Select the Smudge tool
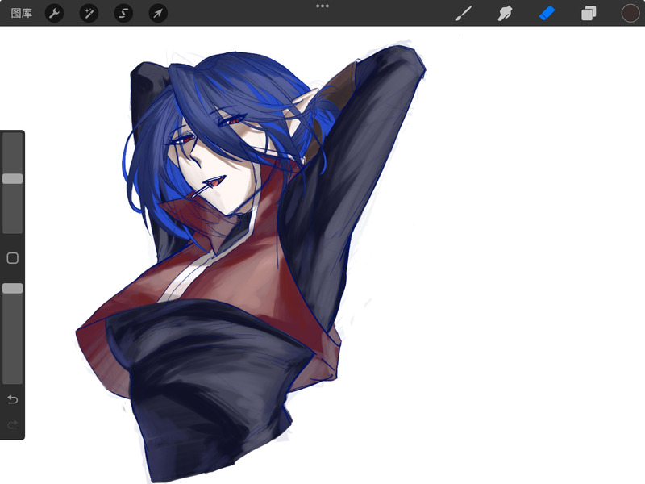645x484 pixels. tap(506, 13)
